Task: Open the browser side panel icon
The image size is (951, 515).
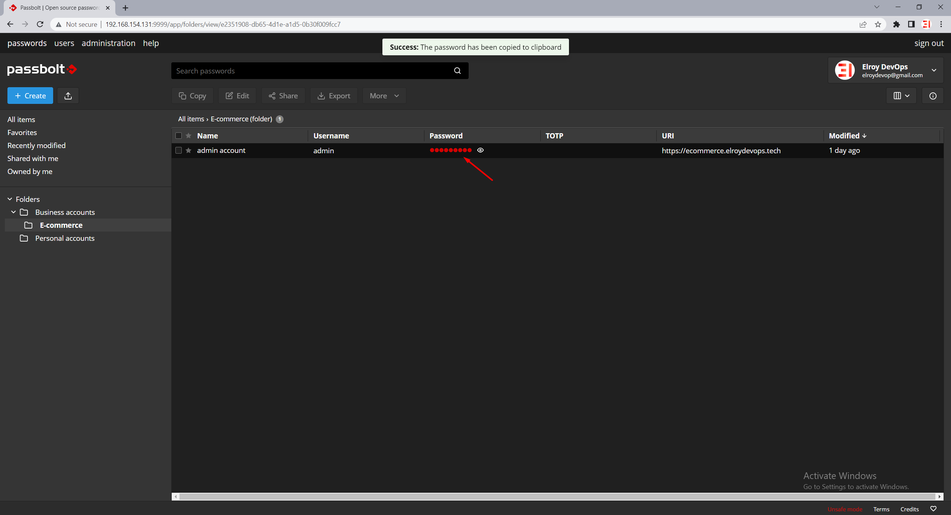Action: click(x=911, y=24)
